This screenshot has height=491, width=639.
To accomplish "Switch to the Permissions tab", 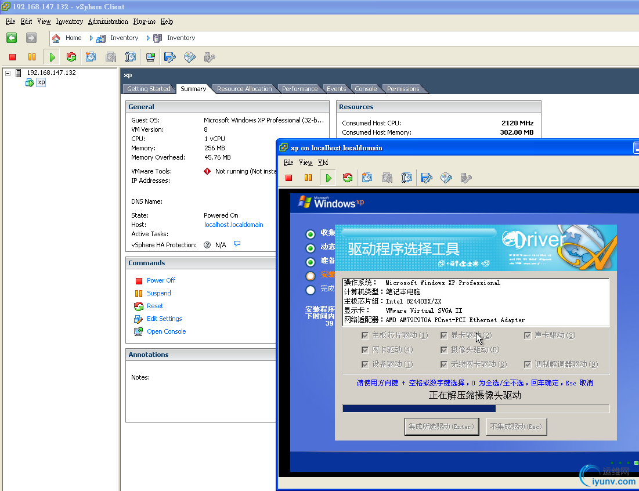I will [x=403, y=89].
